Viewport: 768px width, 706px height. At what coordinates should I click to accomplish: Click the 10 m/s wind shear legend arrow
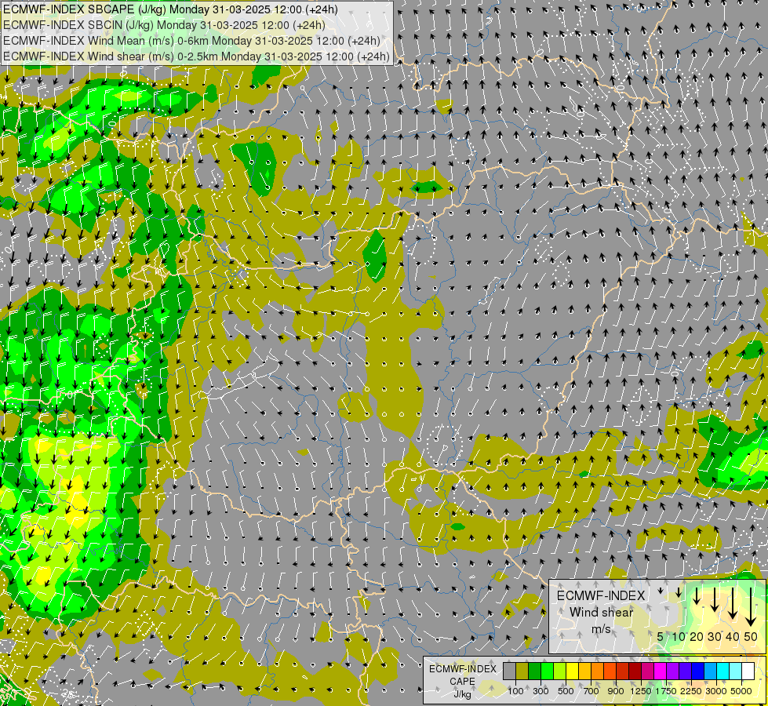pos(679,592)
